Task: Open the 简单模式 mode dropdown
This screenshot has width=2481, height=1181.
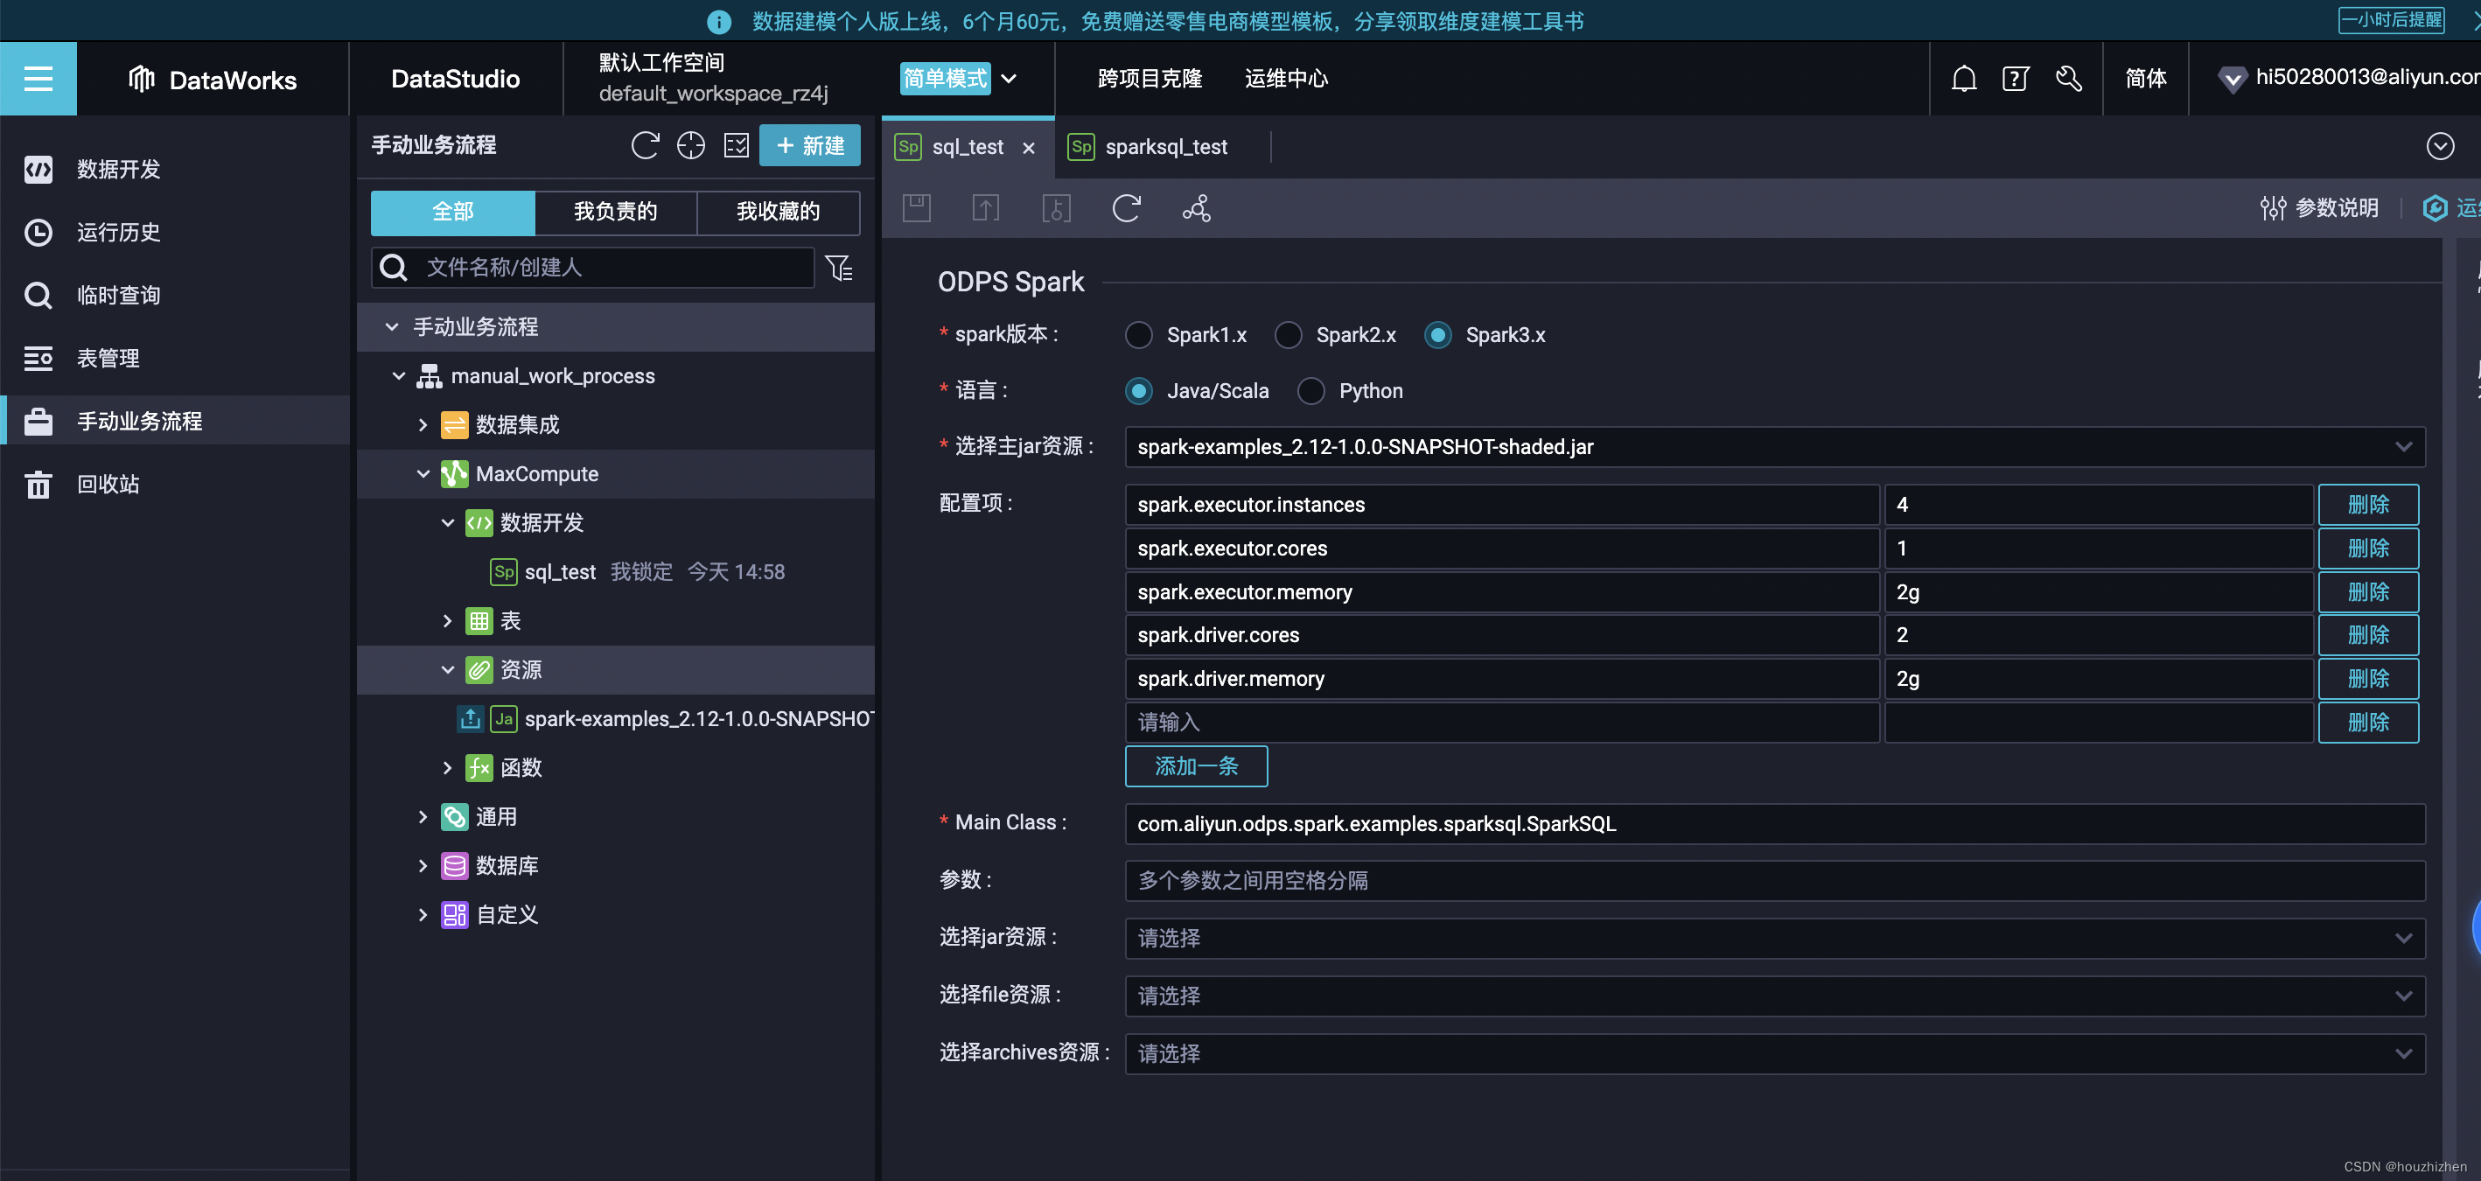Action: pos(960,78)
